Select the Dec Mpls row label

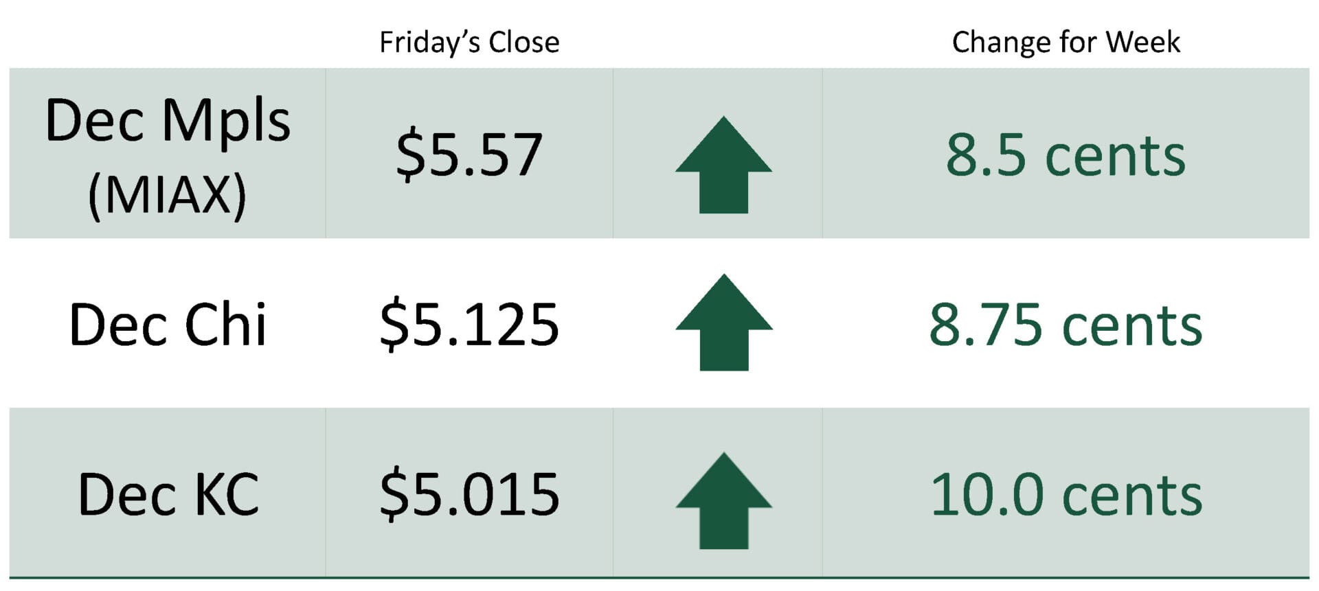168,121
